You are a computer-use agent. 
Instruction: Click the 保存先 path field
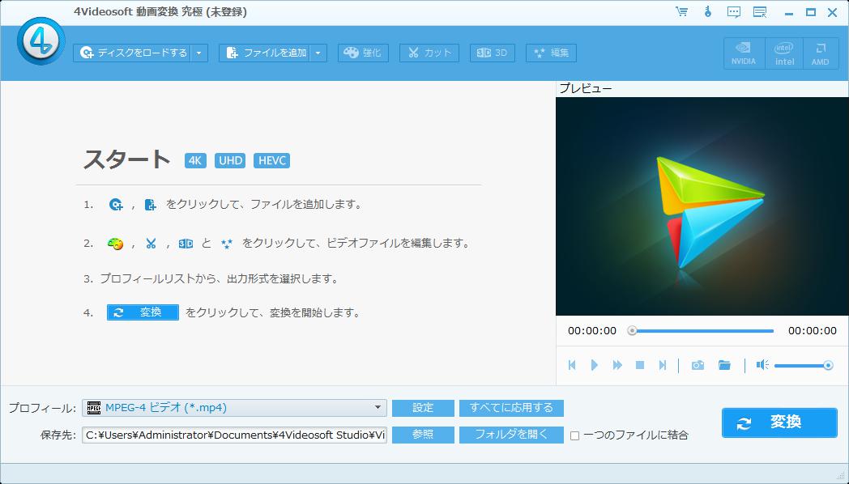(234, 435)
